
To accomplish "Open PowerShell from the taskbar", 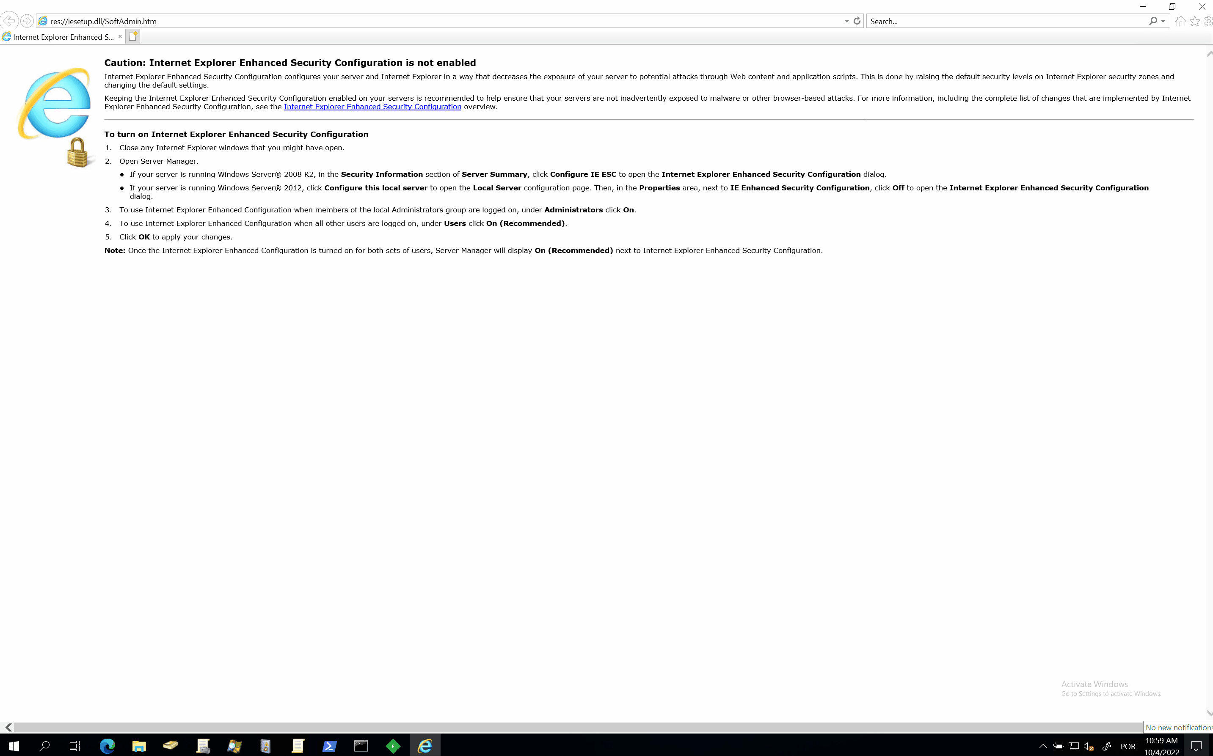I will tap(329, 747).
